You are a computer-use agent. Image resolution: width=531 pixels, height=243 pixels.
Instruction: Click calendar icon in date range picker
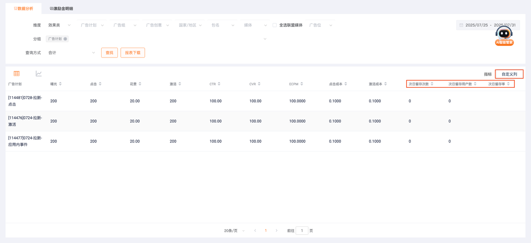point(461,25)
